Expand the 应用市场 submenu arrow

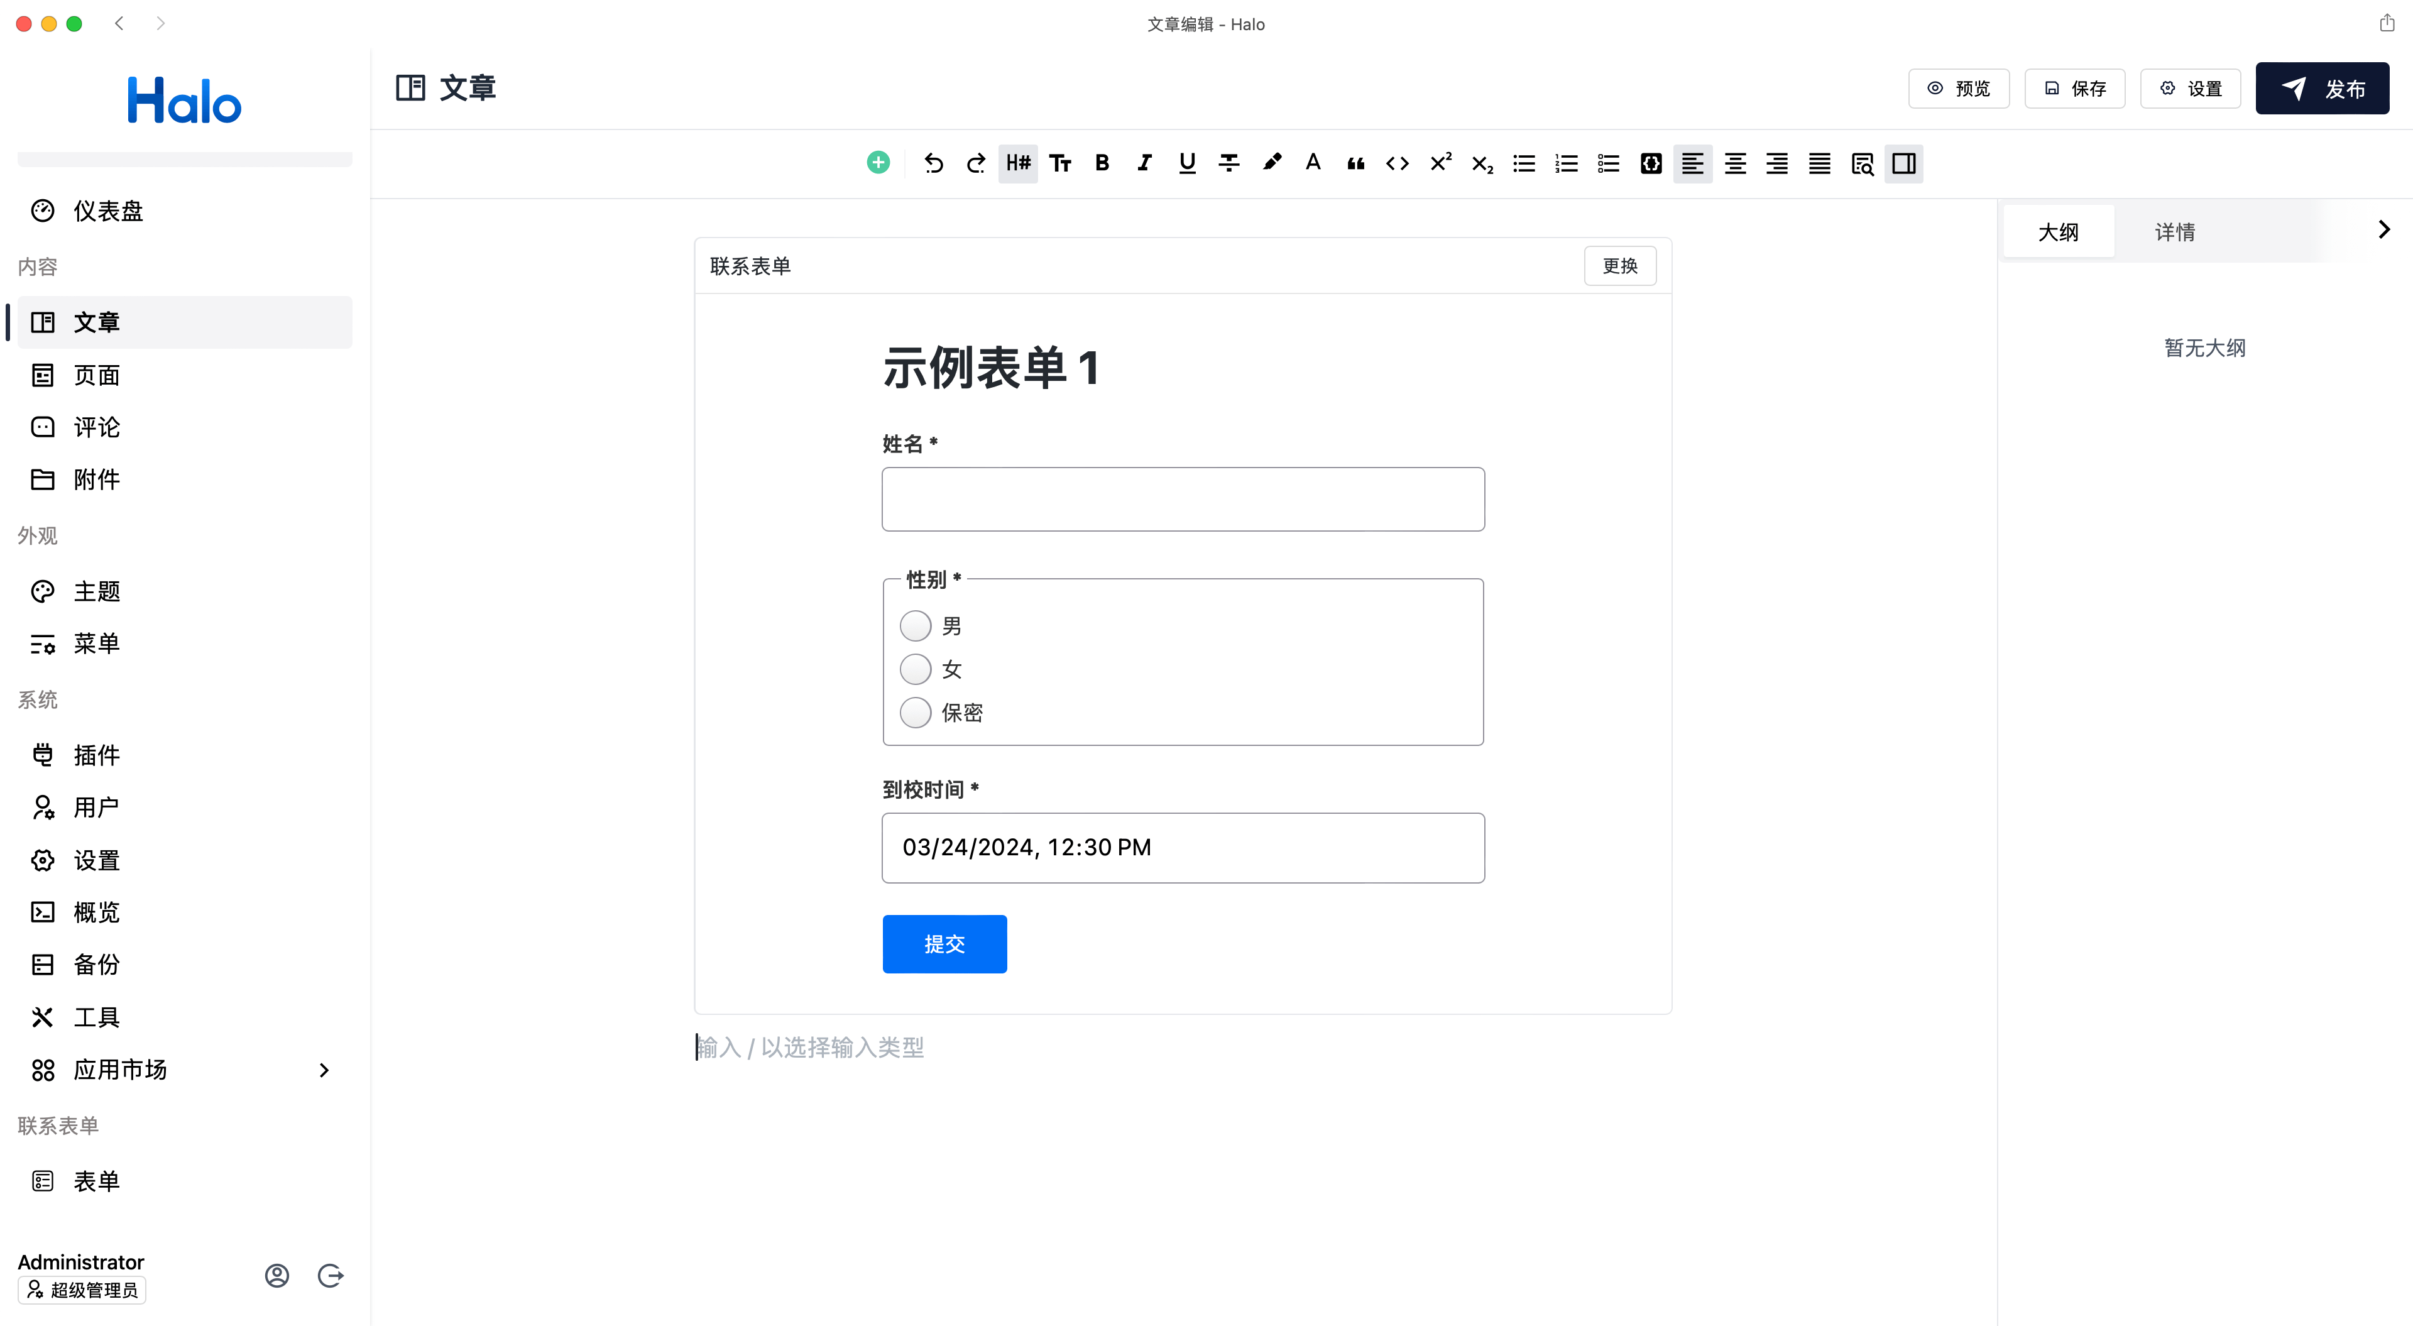324,1070
